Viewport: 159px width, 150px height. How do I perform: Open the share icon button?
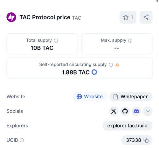pos(146,17)
